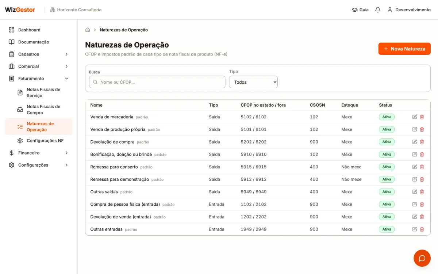Open the Desenvolvimento user menu
Screen dimensions: 438x274
pos(409,10)
